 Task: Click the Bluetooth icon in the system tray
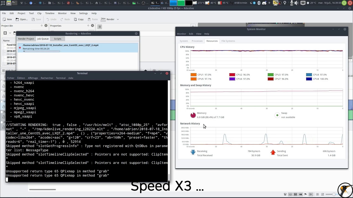click(259, 3)
